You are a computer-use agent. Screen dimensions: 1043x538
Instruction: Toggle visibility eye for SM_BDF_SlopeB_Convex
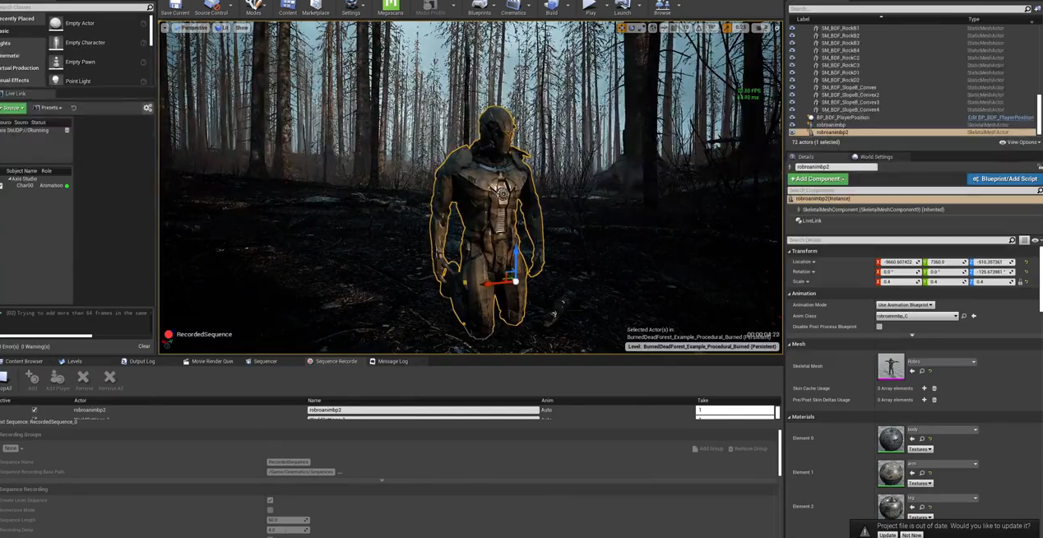coord(792,87)
